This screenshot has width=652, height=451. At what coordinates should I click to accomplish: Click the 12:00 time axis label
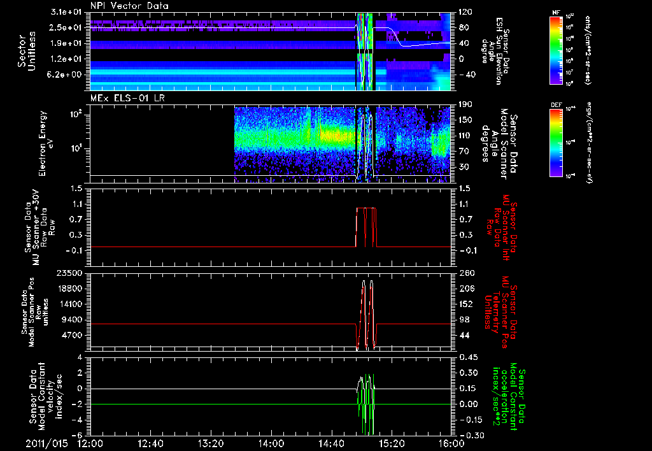pos(90,443)
